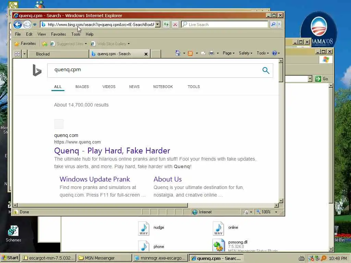Click the Bing logo on the page
351x263 pixels.
tap(37, 70)
